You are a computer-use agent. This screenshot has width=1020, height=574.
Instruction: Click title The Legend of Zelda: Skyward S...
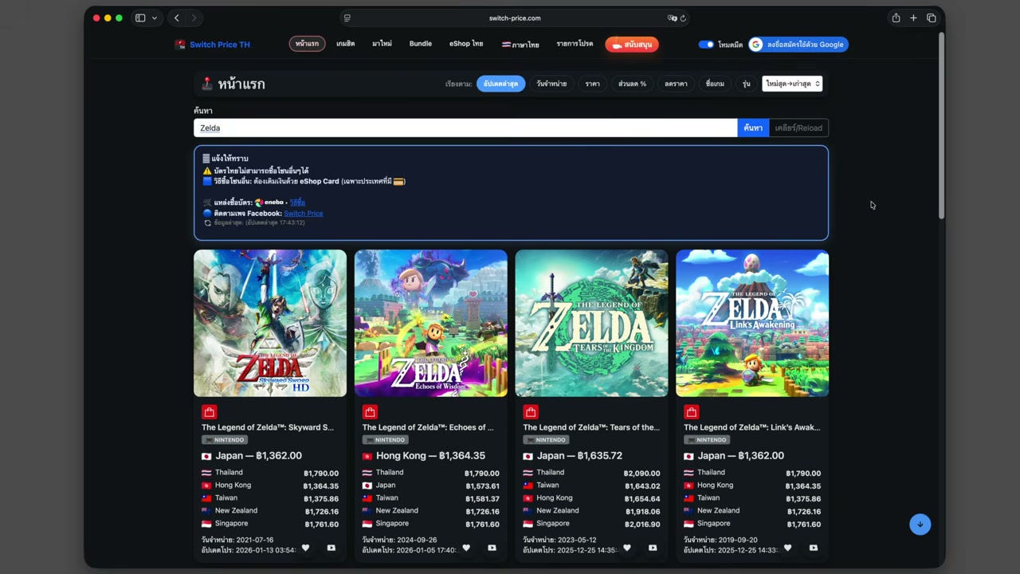tap(268, 427)
